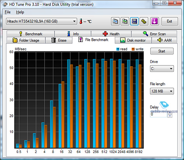This screenshot has width=184, height=160.
Task: Open the Help menu
Action: coord(20,12)
